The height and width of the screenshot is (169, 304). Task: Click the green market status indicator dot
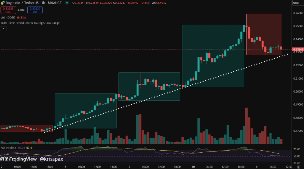67,3
